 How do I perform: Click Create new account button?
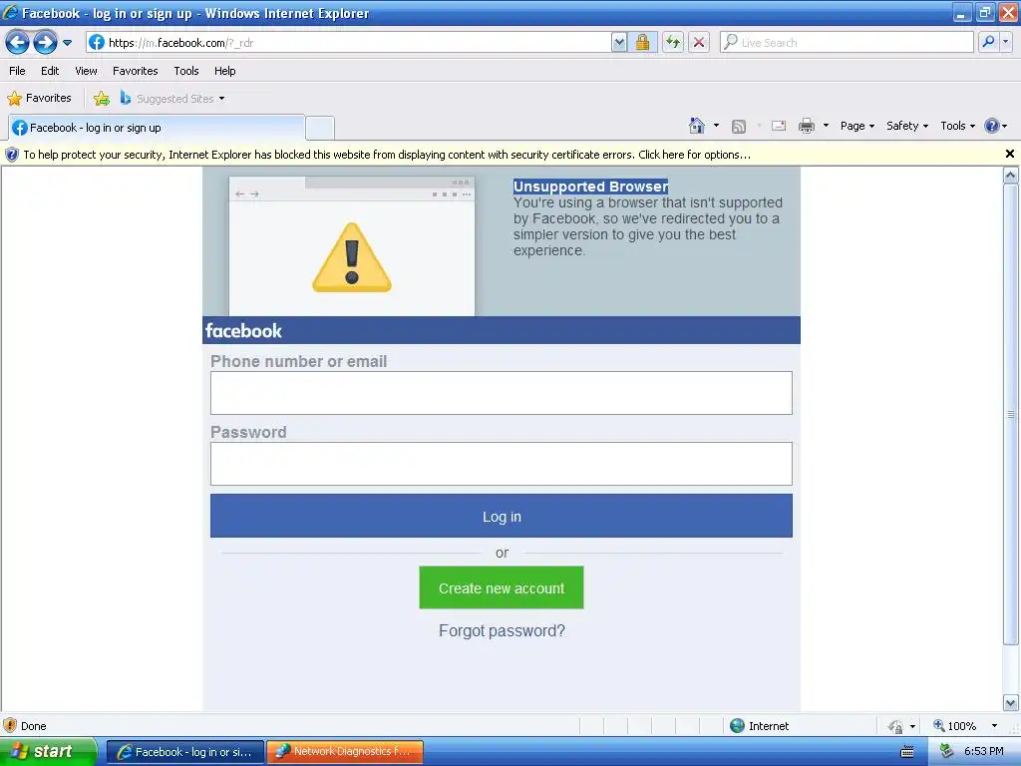502,587
